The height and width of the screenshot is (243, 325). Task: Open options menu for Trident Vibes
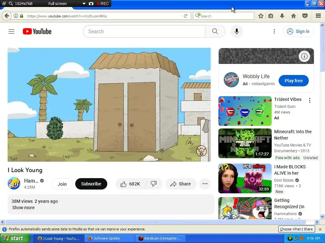[x=310, y=100]
